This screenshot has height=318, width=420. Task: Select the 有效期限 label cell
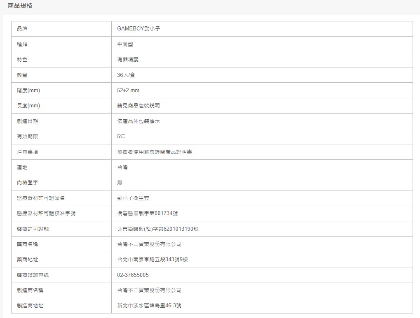(x=61, y=137)
